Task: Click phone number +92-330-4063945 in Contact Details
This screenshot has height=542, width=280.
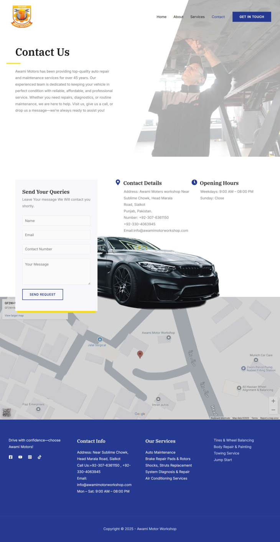Action: coord(140,224)
